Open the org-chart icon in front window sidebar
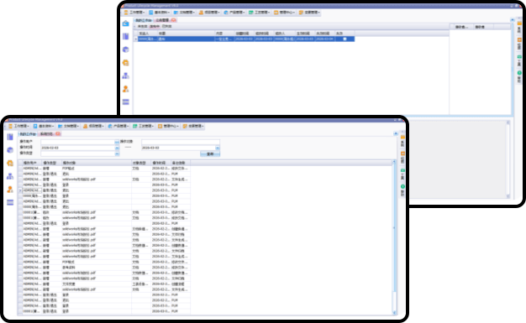The height and width of the screenshot is (323, 526). click(10, 176)
